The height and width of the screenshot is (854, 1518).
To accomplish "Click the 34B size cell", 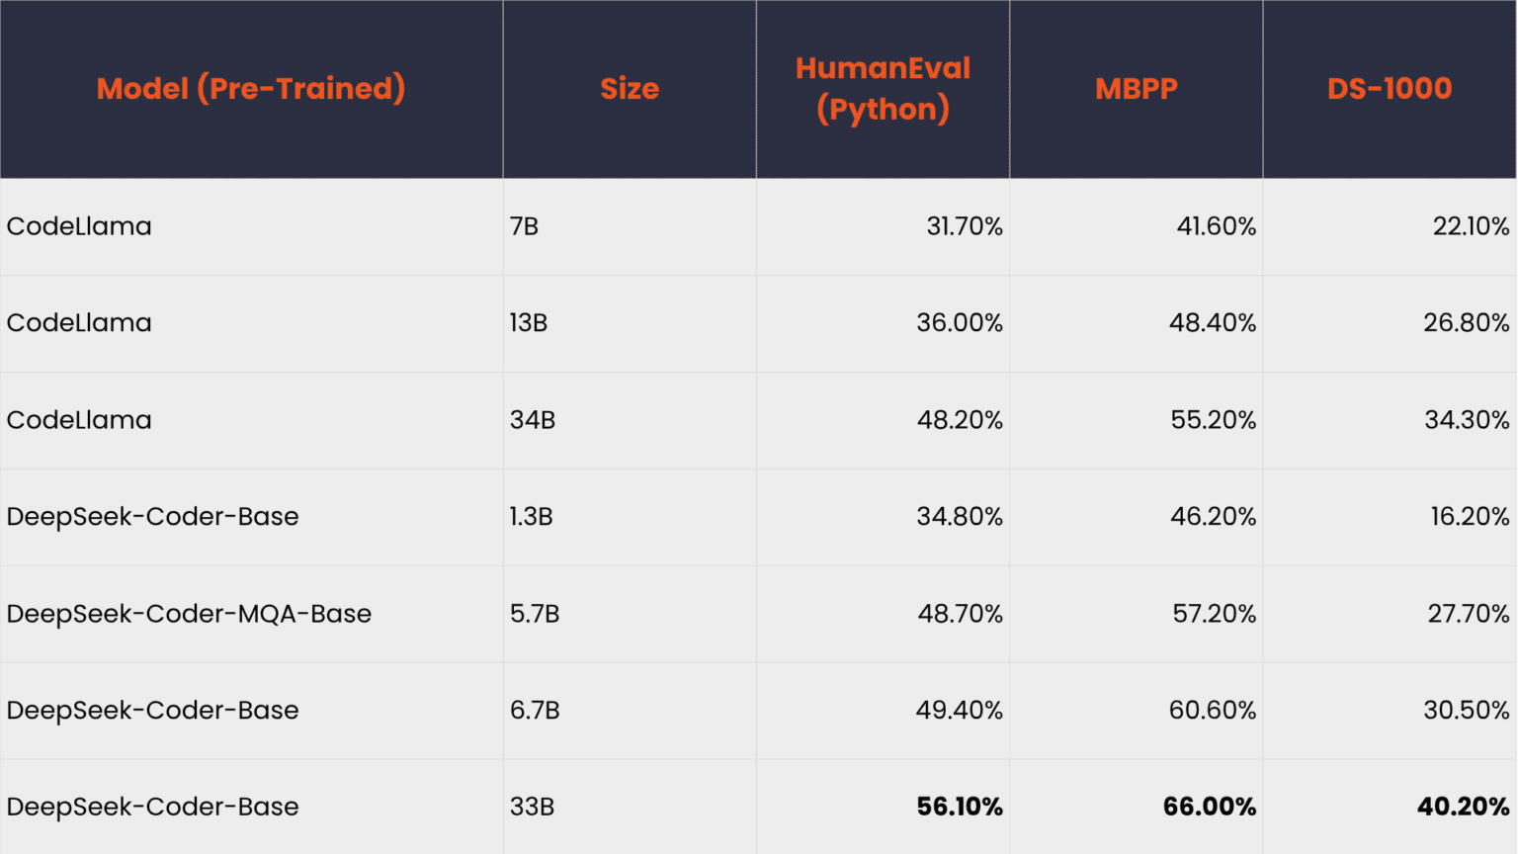I will [533, 420].
